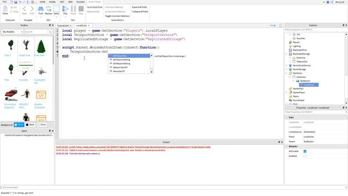The height and width of the screenshot is (196, 348).
Task: Start playtest with the Play icon
Action: click(x=65, y=9)
